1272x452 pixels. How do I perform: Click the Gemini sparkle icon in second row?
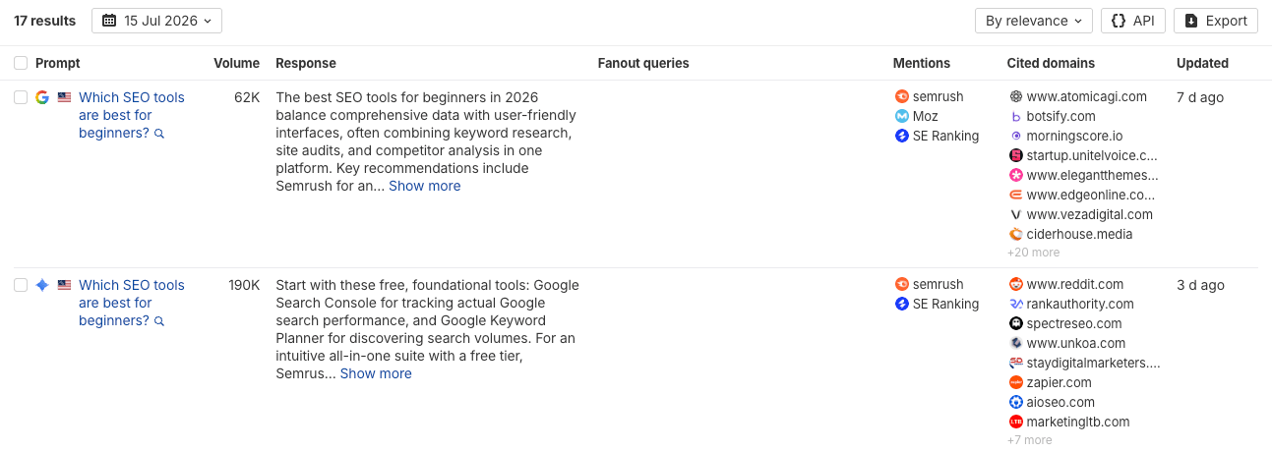coord(42,285)
